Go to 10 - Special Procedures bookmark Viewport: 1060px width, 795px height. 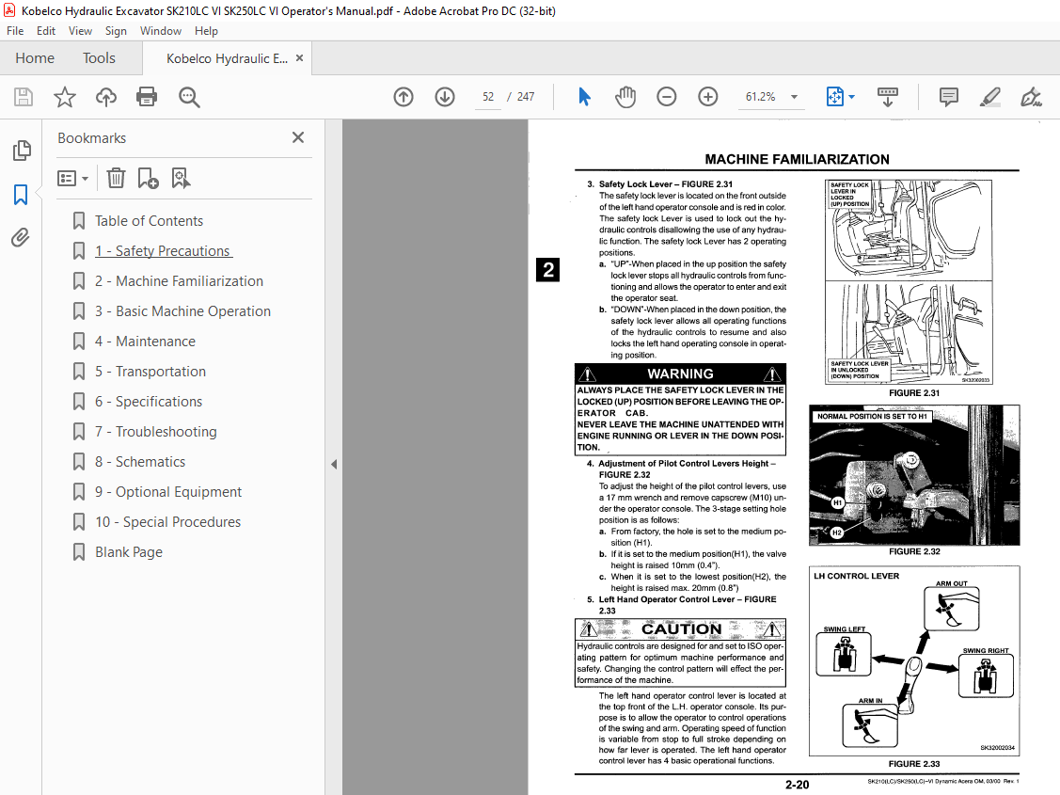click(x=167, y=522)
